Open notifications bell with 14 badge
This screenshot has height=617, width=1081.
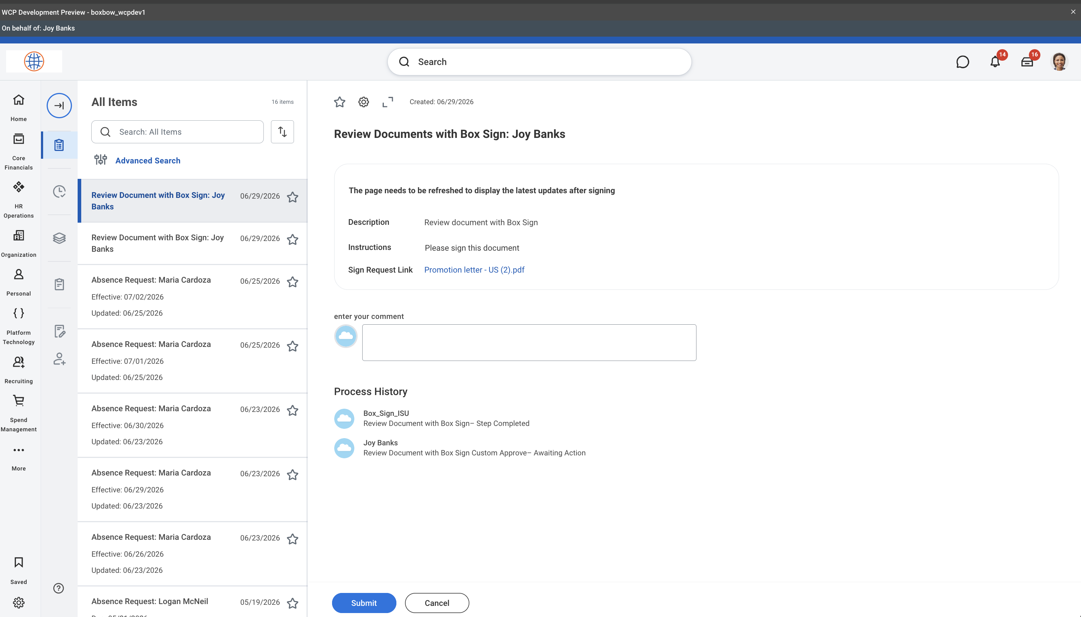click(995, 61)
